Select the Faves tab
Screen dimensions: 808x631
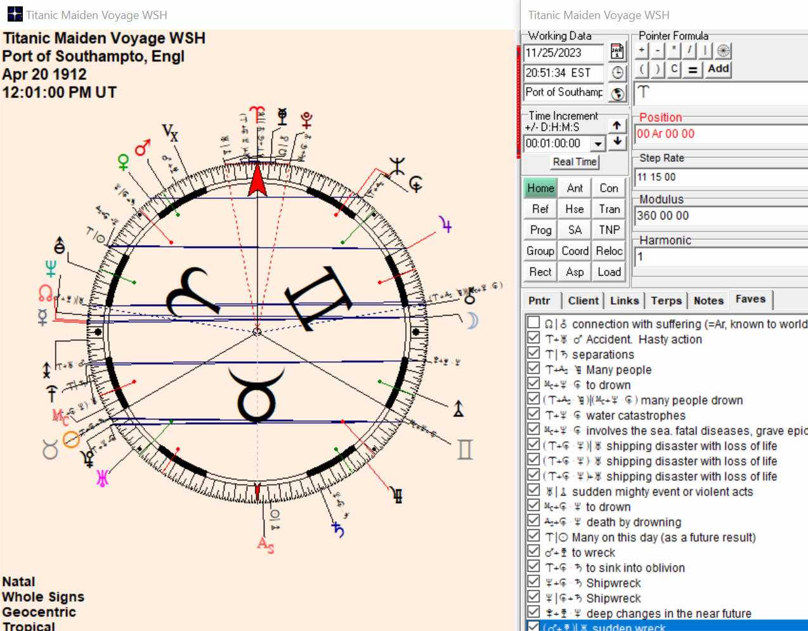pos(750,299)
